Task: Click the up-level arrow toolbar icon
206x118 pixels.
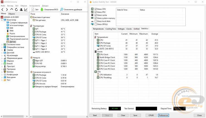Action: tap(12, 9)
